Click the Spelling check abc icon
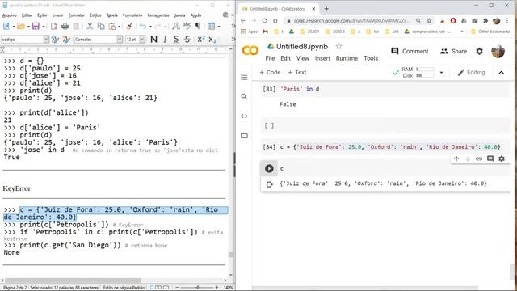Image resolution: width=517 pixels, height=291 pixels. [x=187, y=26]
